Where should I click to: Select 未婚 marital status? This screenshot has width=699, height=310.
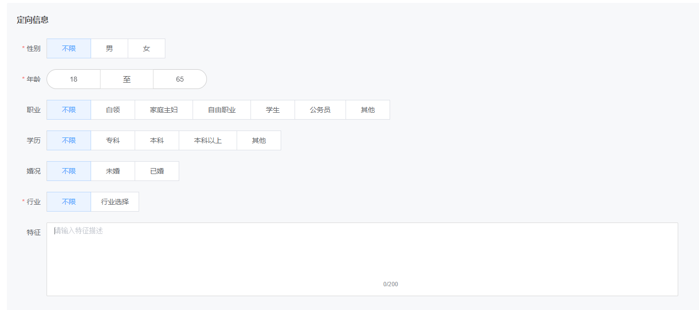[113, 171]
